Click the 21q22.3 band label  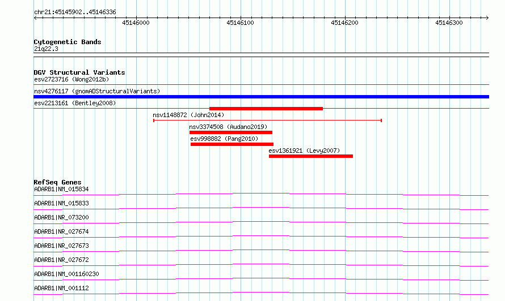(46, 49)
